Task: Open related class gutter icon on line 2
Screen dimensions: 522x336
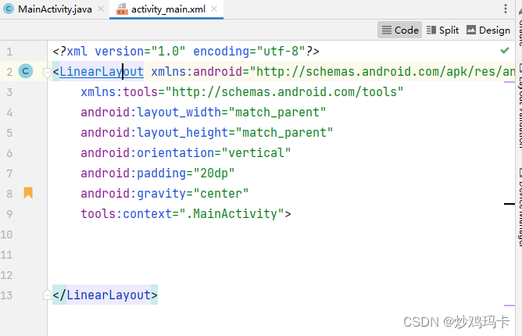Action: click(26, 71)
